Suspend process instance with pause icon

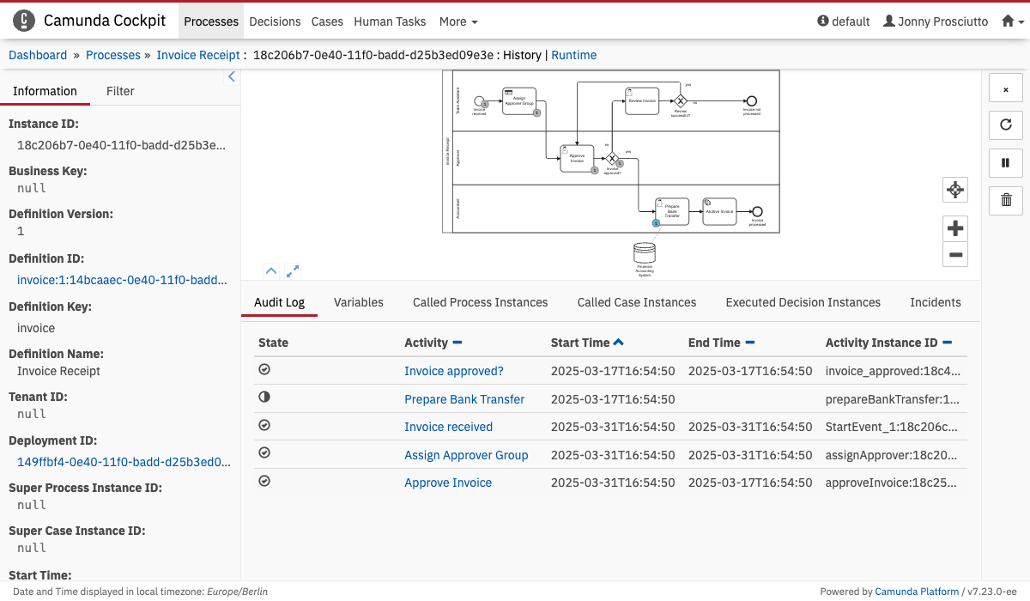[x=1006, y=162]
